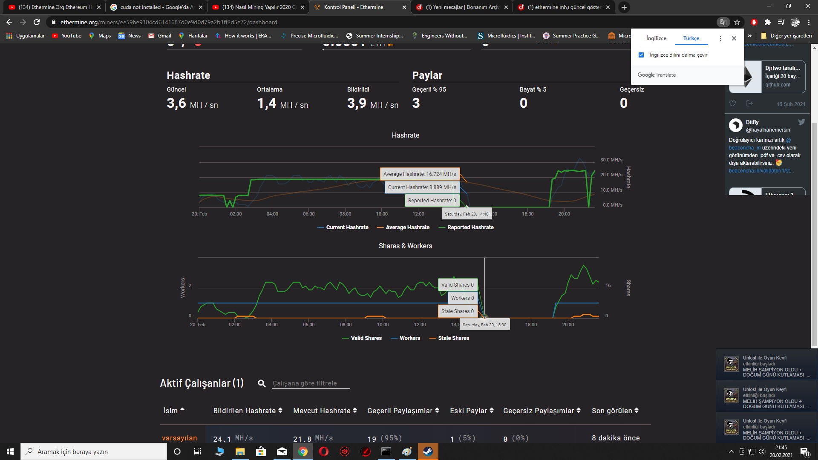Click the Çalışana göre filtrele input field
This screenshot has height=460, width=818.
[x=311, y=383]
